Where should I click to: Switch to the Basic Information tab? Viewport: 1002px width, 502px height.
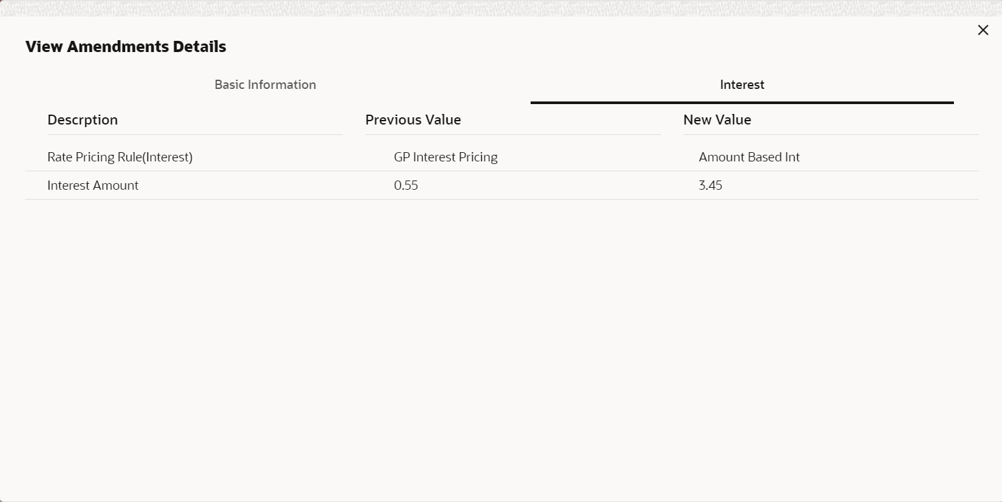[x=265, y=85]
